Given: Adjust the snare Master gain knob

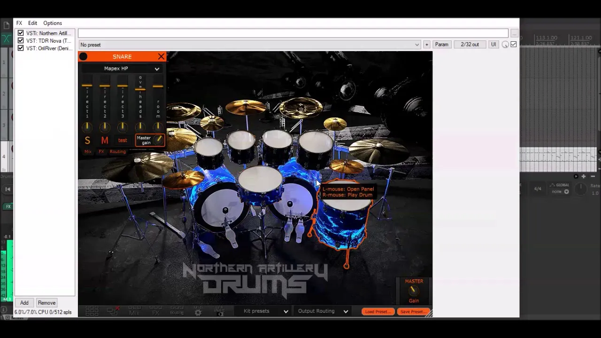Looking at the screenshot, I should coord(158,139).
